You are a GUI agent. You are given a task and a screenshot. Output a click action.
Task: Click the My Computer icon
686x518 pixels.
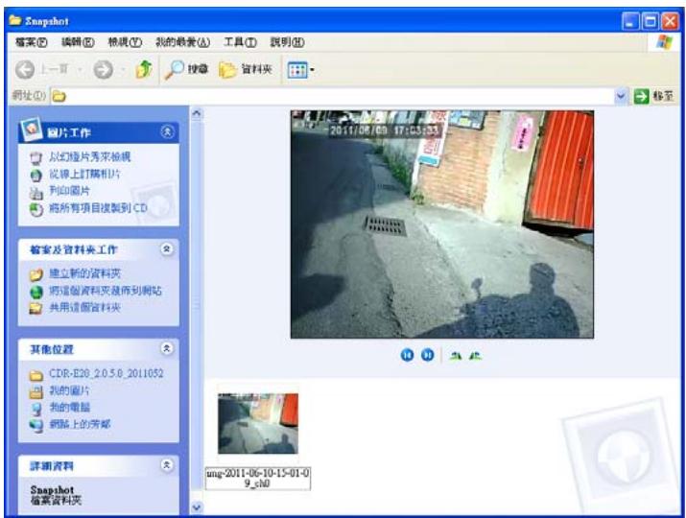(35, 409)
